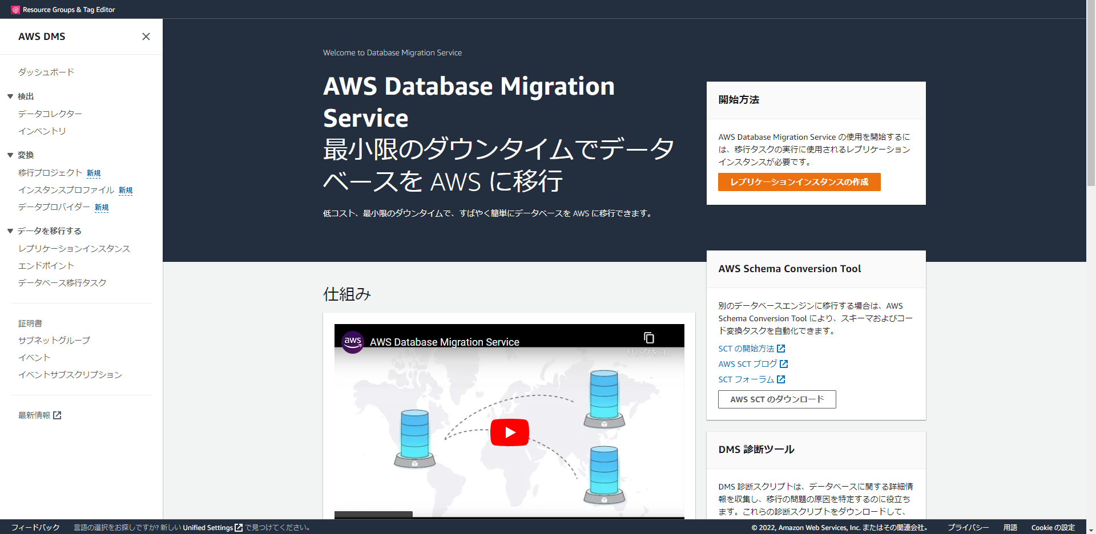Open external link icon beside 最新情報
The image size is (1096, 534).
coord(57,415)
